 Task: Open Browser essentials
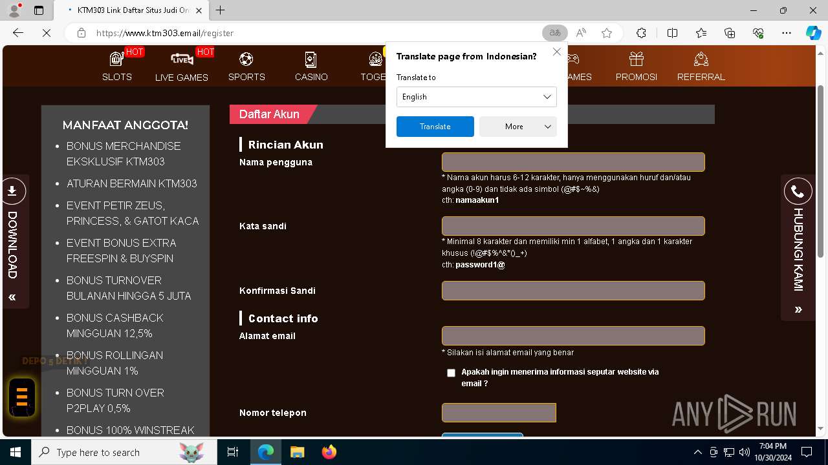(x=758, y=33)
